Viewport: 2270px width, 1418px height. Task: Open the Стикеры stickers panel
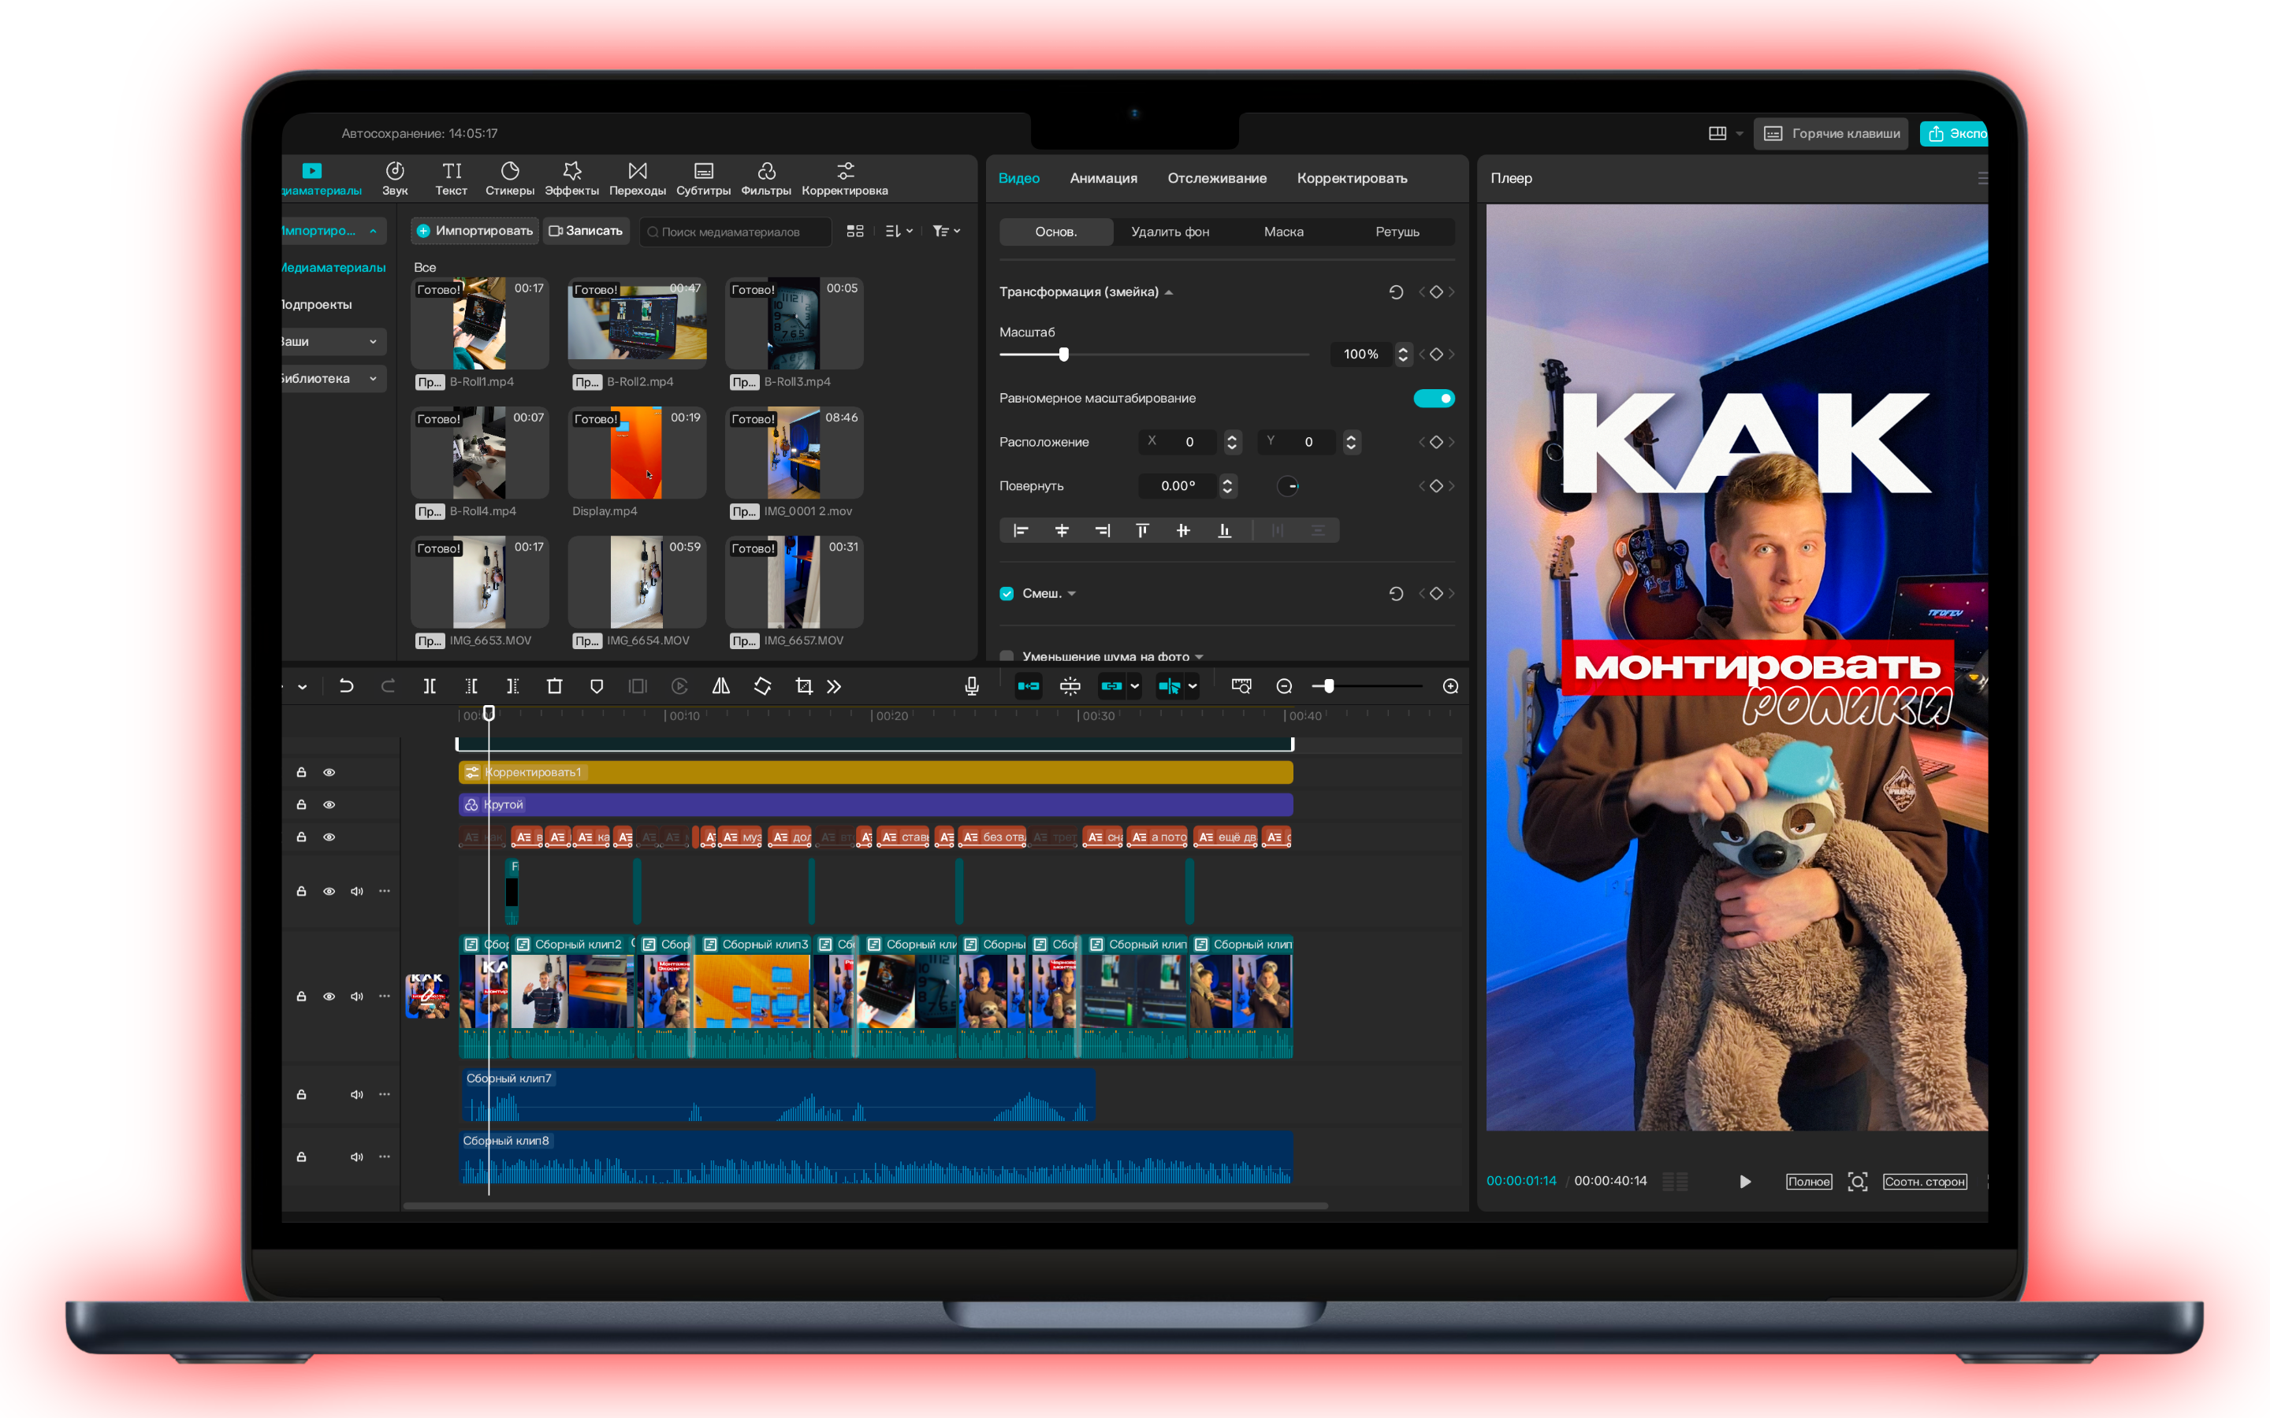(x=509, y=178)
